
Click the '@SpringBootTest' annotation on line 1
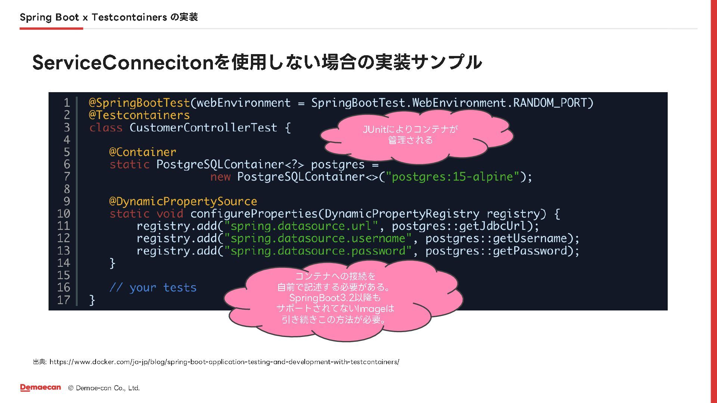139,103
